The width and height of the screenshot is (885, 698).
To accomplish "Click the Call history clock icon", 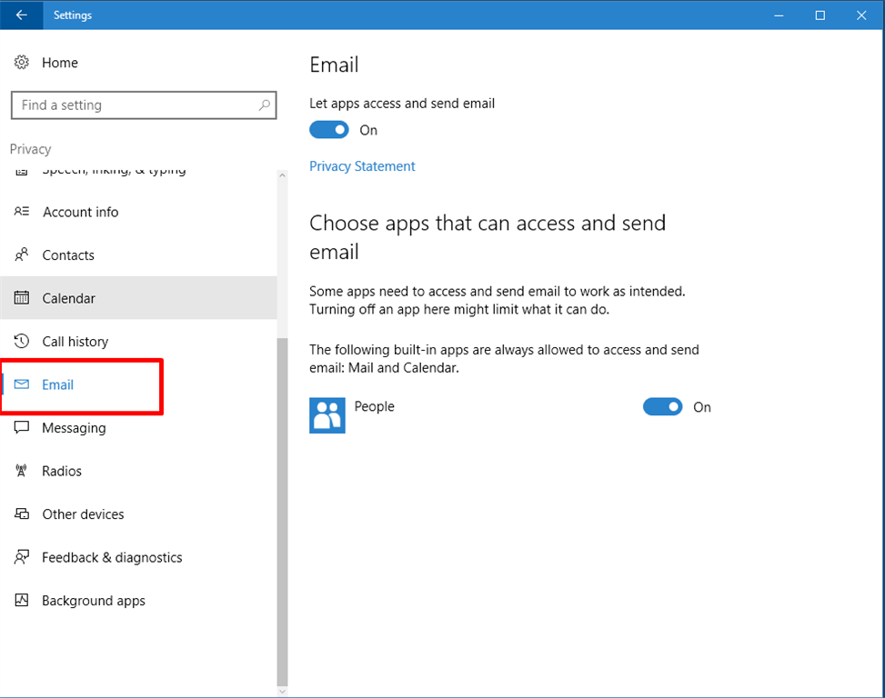I will coord(22,342).
